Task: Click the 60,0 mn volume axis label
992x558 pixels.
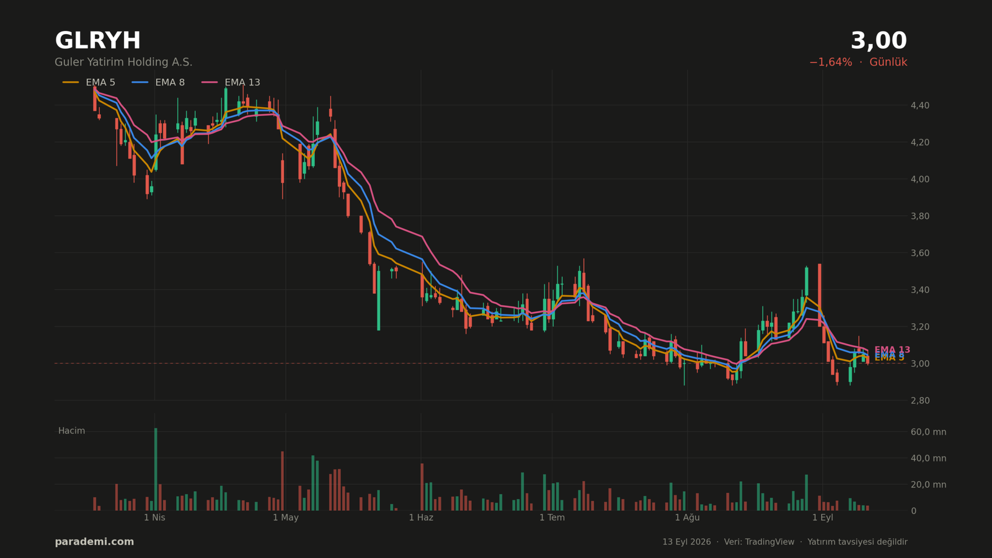Action: [928, 432]
